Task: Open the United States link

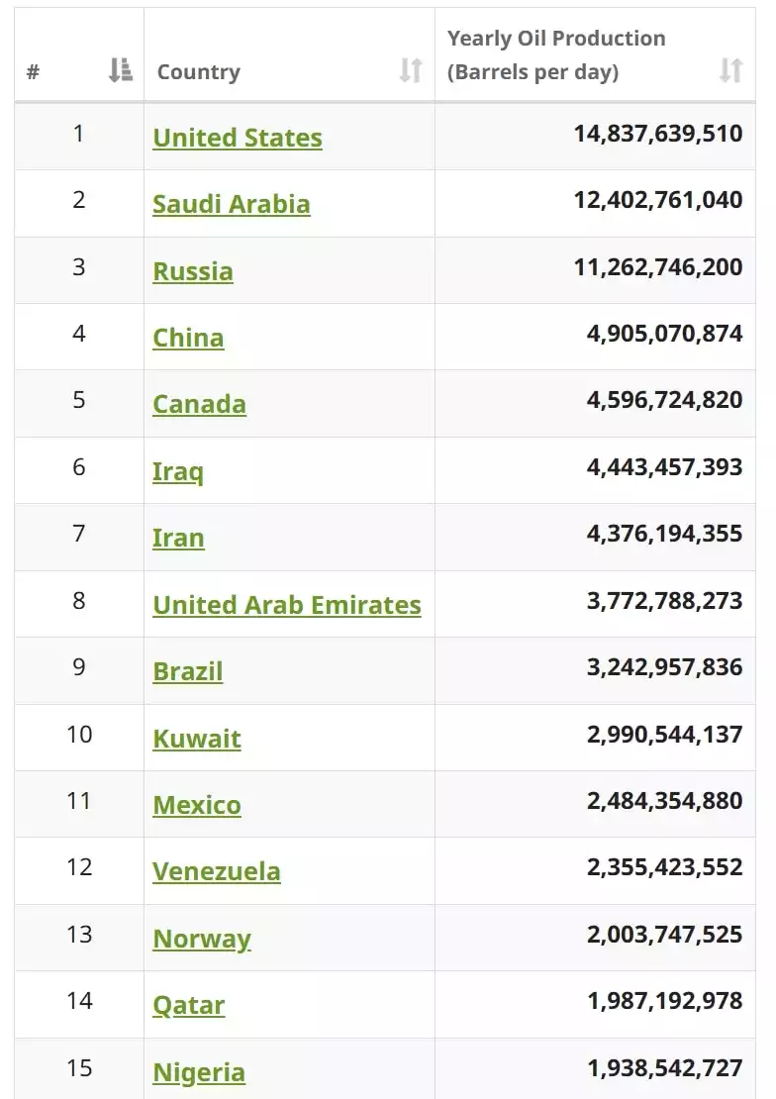Action: 238,138
